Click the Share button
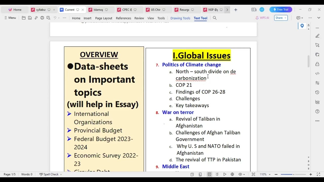Image resolution: width=324 pixels, height=182 pixels. point(281,18)
